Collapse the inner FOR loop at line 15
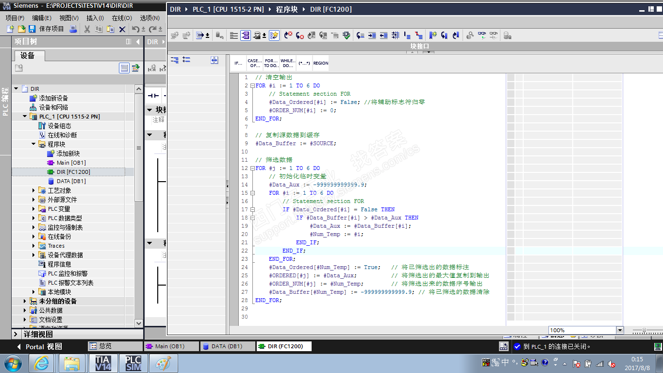 252,193
